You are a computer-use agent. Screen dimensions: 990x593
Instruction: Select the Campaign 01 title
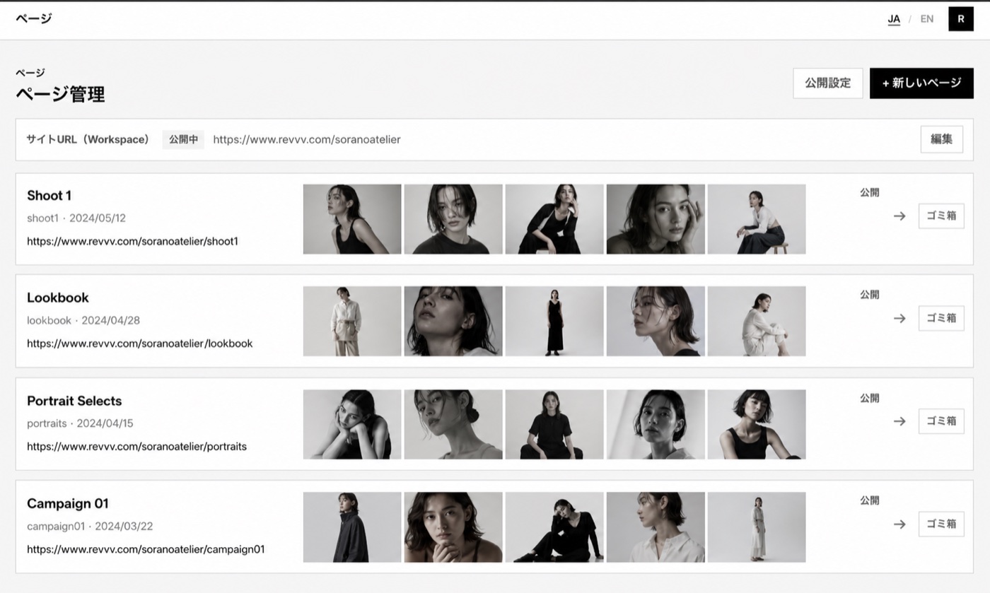(x=68, y=503)
